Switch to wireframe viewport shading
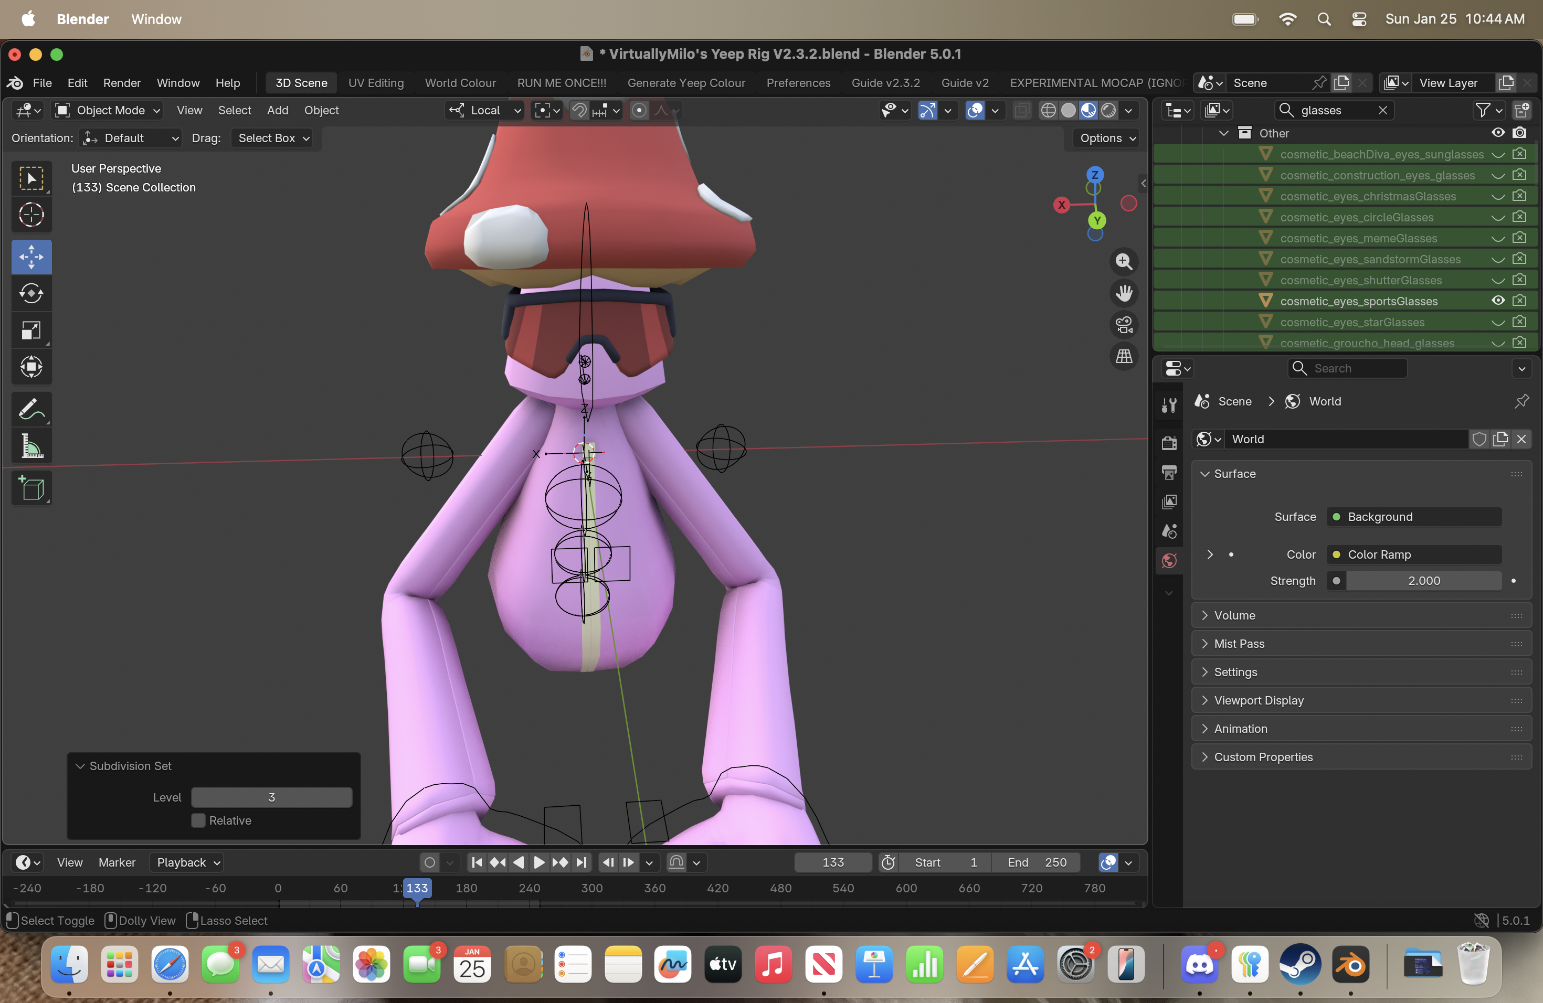The width and height of the screenshot is (1543, 1003). (1048, 110)
